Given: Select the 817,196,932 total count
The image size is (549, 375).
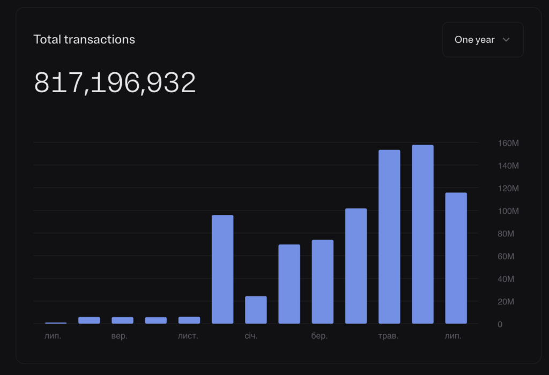Looking at the screenshot, I should 115,82.
